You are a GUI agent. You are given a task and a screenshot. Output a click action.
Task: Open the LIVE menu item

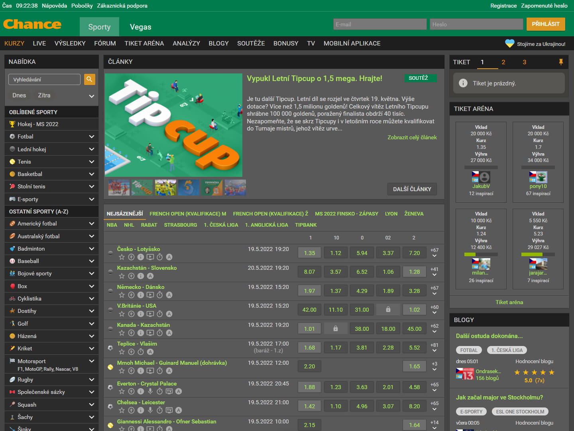click(x=39, y=43)
